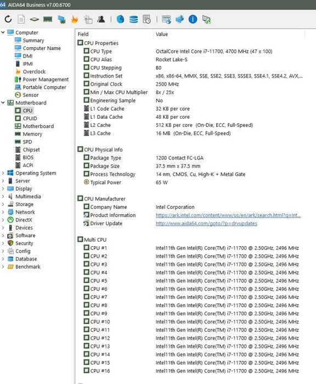
Task: Expand the Multimedia tree node
Action: point(3,197)
